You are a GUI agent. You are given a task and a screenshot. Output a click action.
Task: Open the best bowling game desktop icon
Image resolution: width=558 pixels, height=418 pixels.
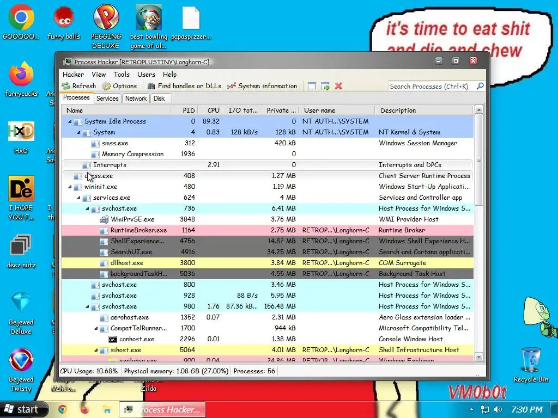(x=148, y=26)
